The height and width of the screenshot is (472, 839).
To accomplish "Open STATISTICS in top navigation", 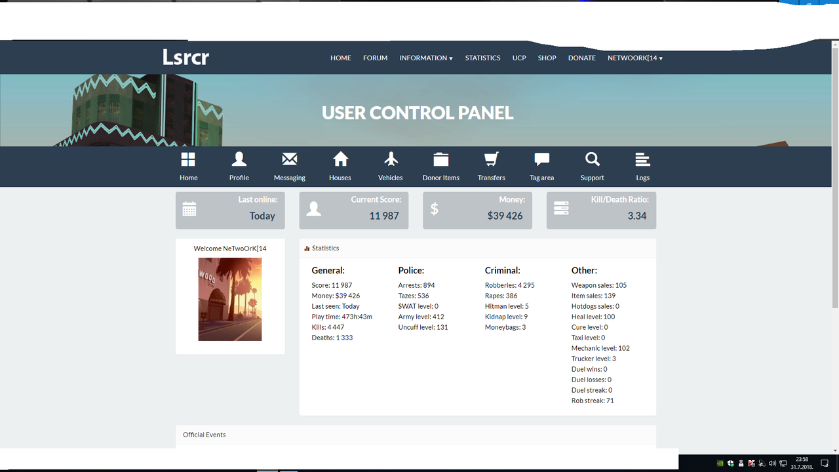I will coord(483,58).
